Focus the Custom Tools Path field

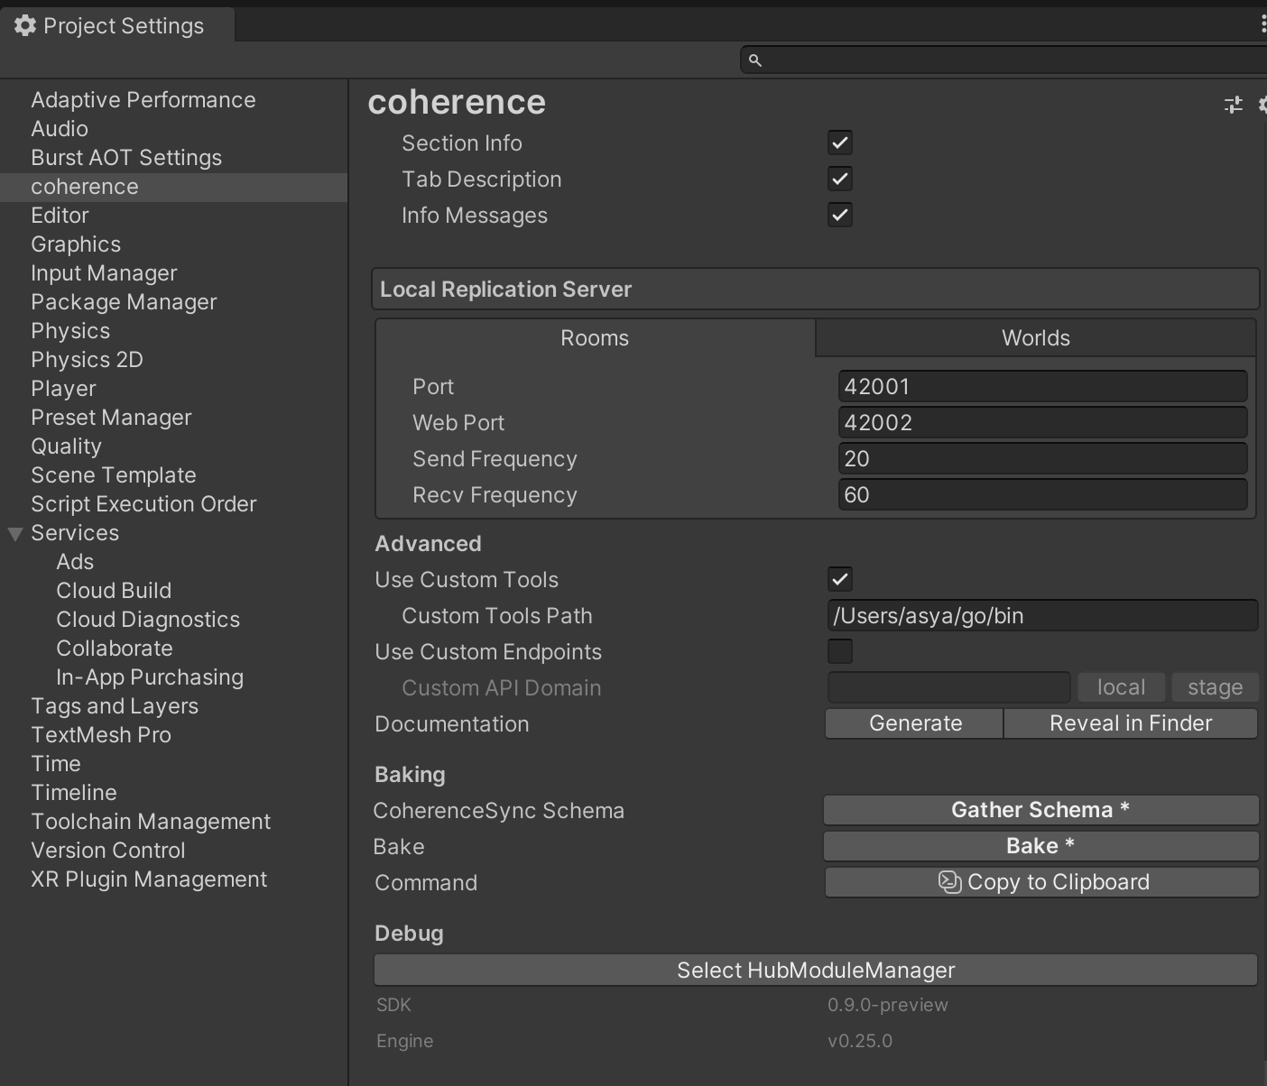[1041, 616]
